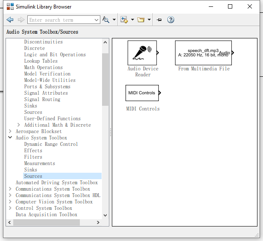
Task: Select Sinks under Audio System Toolbox
Action: 31,170
